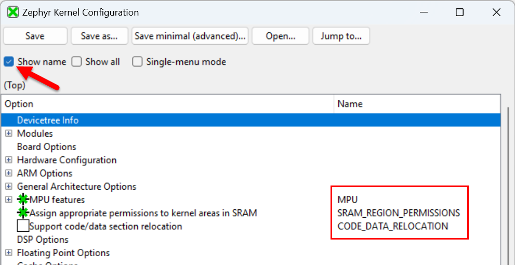Open the Save as... dialog
The image size is (515, 265).
point(100,36)
